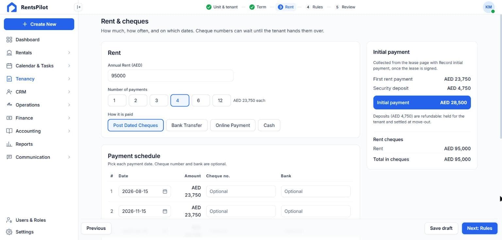Viewport: 502px width, 240px height.
Task: Click the Annual Rent input field
Action: tap(171, 75)
